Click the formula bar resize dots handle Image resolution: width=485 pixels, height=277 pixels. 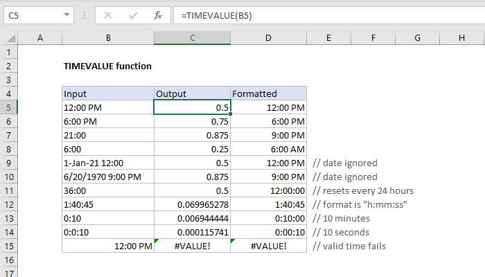[85, 15]
